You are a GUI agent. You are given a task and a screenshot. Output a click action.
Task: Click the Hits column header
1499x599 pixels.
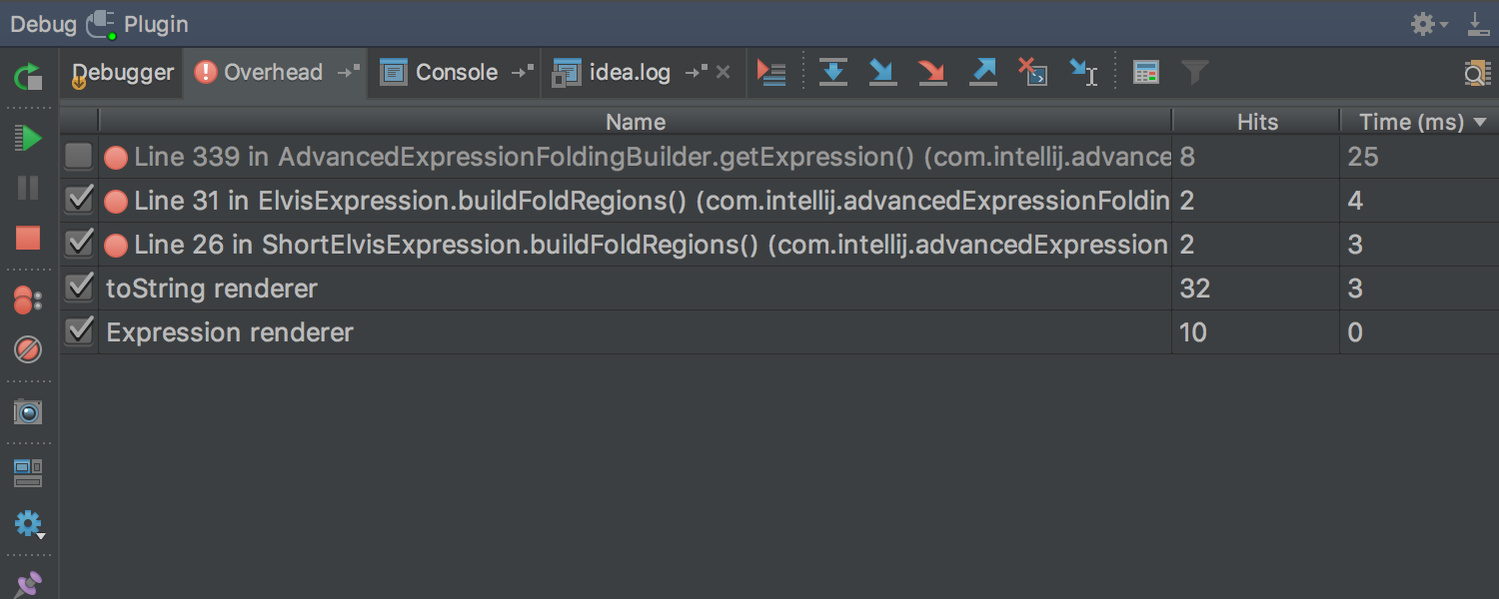point(1256,122)
